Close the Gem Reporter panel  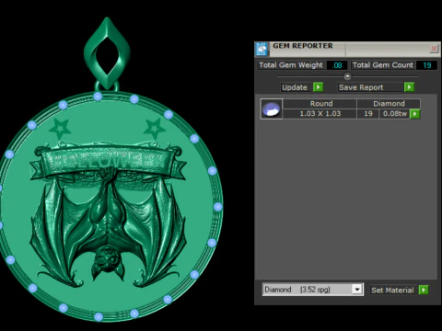click(434, 49)
